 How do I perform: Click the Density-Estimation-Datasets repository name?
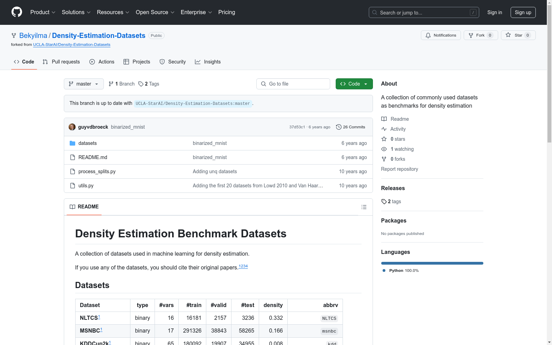99,36
